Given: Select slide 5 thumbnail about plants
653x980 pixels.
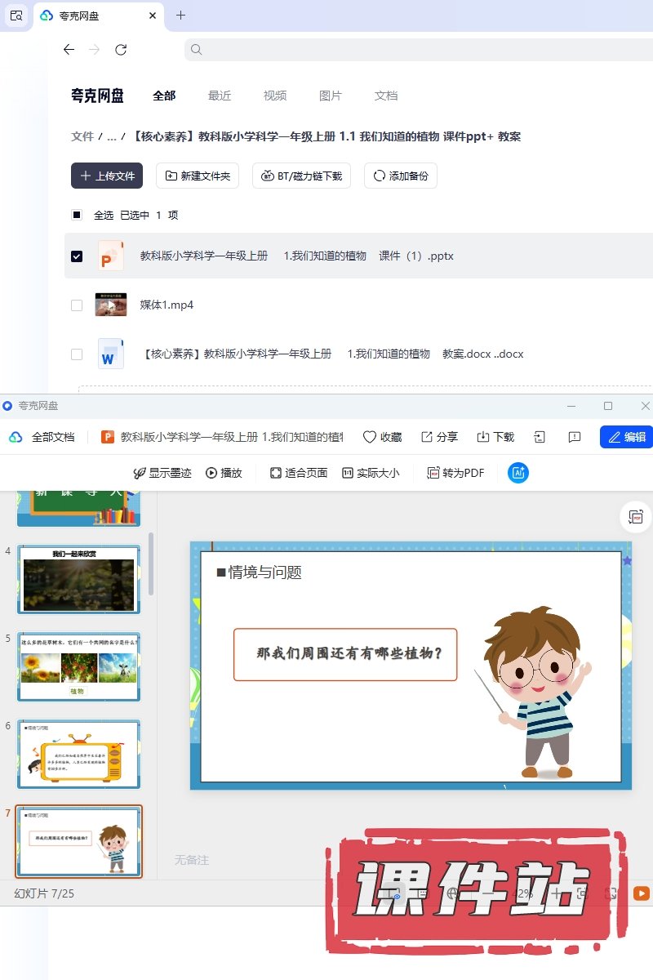Looking at the screenshot, I should point(78,666).
